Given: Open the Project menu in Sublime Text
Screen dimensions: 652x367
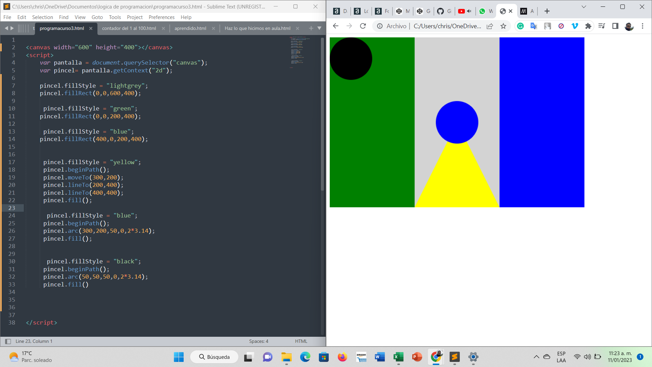Looking at the screenshot, I should tap(135, 17).
